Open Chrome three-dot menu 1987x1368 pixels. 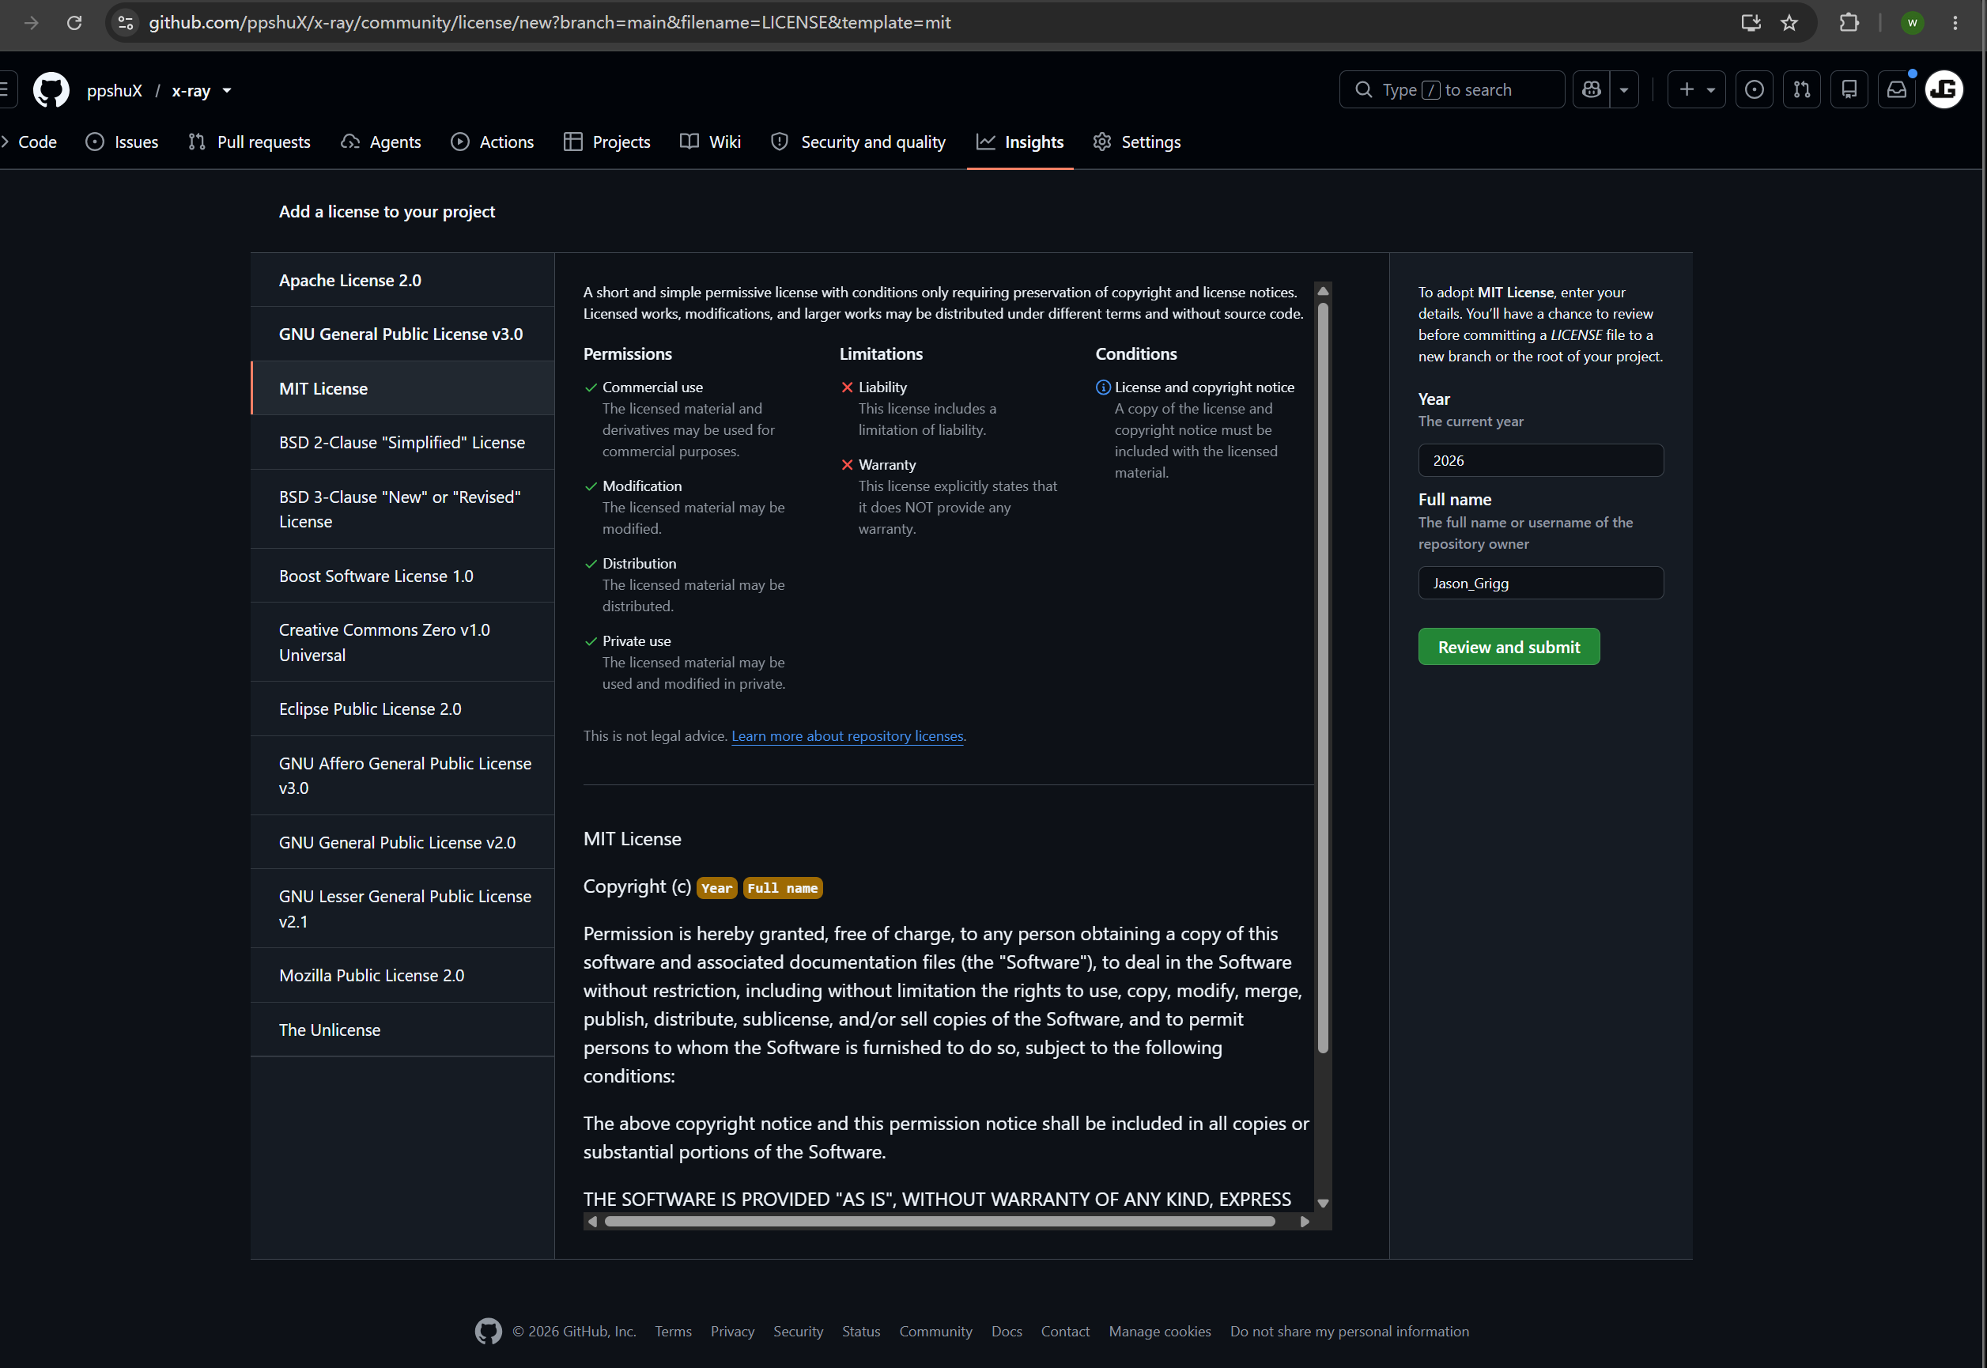pyautogui.click(x=1955, y=23)
